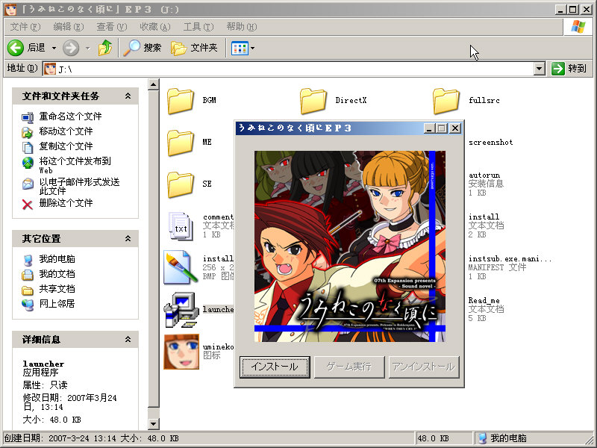Open the 帮助(H) menu
The height and width of the screenshot is (448, 597).
[x=242, y=27]
